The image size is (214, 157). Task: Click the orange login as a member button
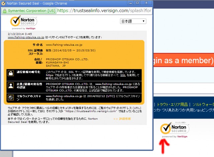click(183, 61)
